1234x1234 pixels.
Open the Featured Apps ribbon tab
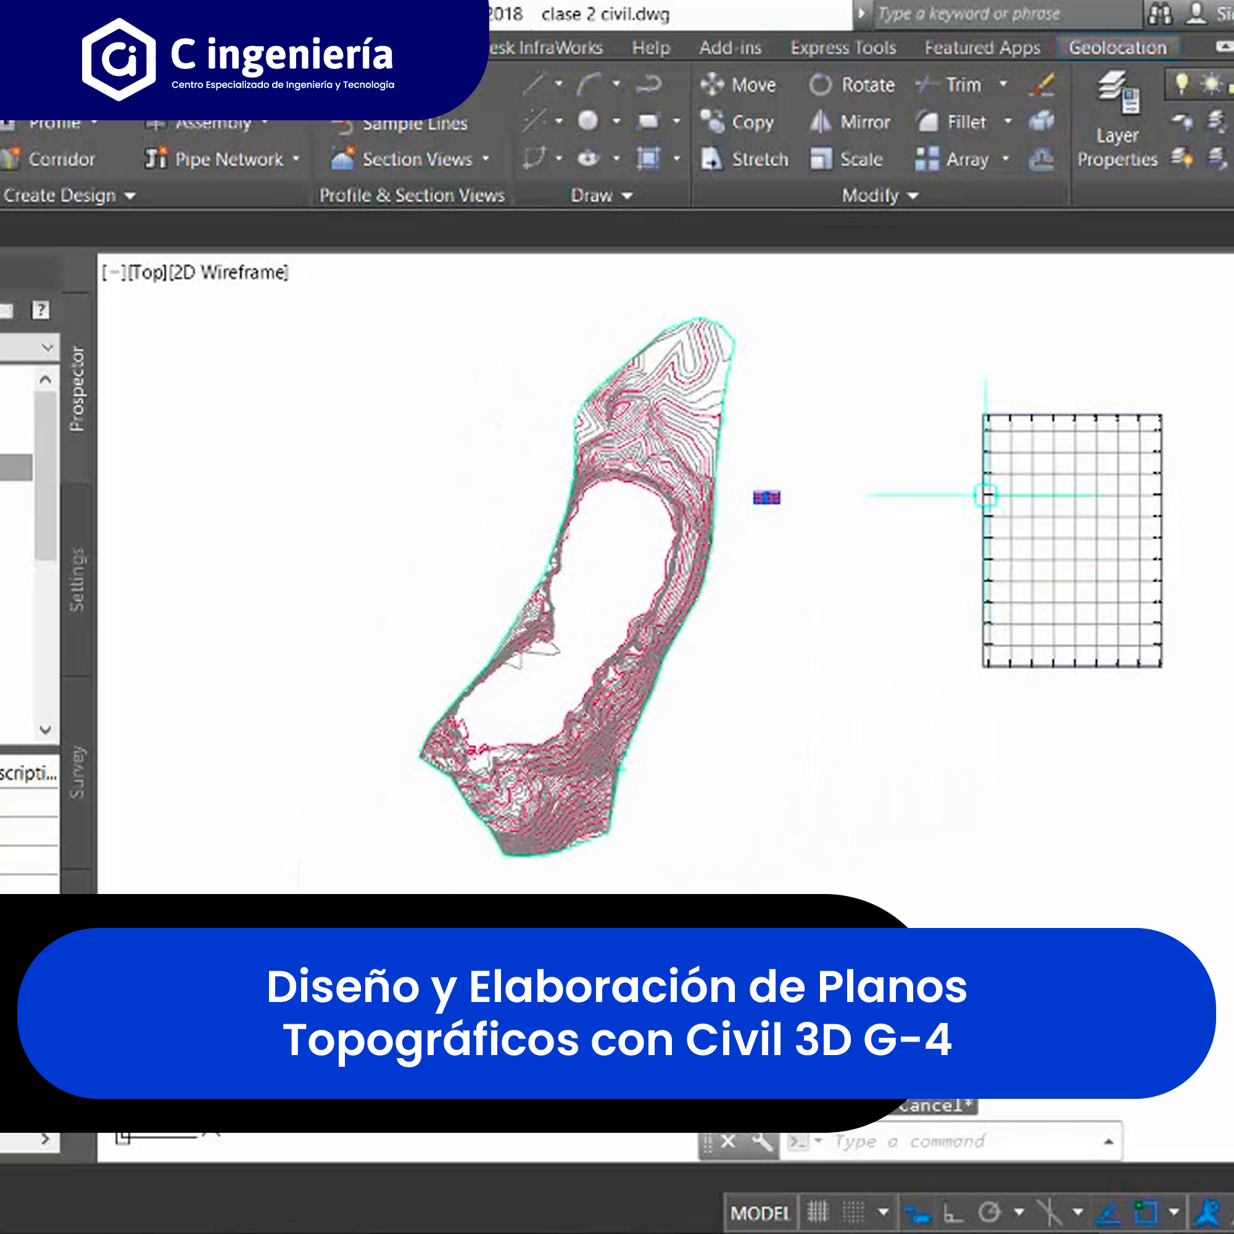click(982, 48)
